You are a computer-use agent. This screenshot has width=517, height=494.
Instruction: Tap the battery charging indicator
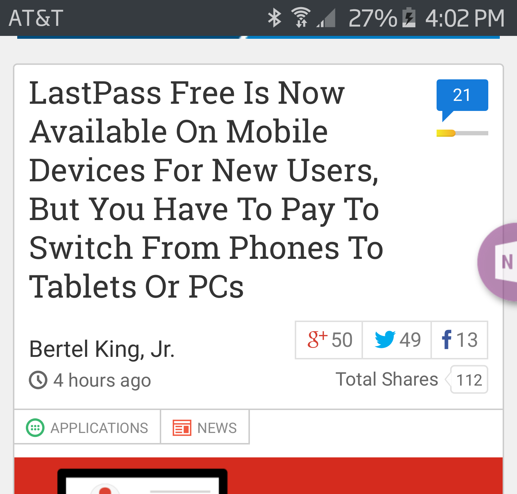(409, 18)
